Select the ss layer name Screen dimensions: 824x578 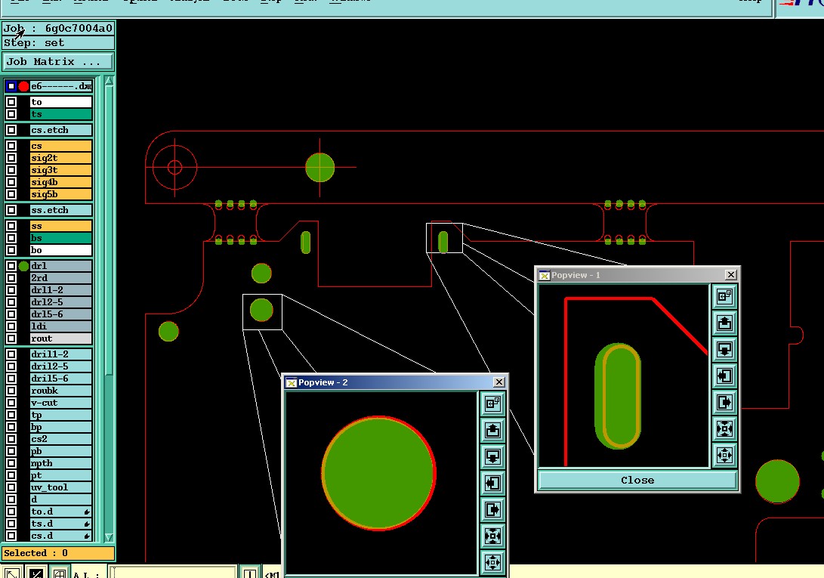(61, 226)
